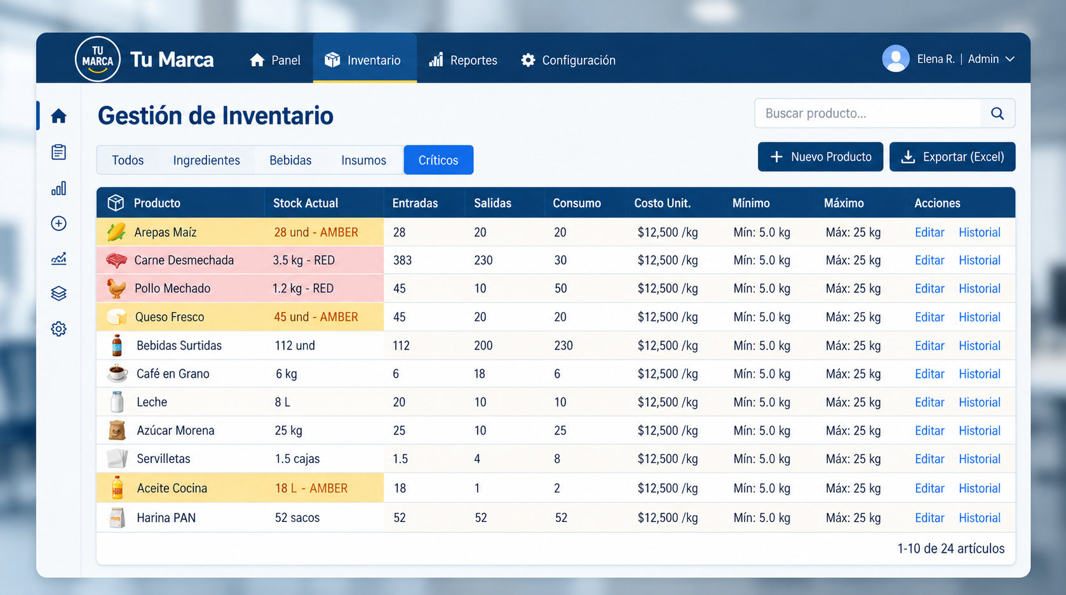Click the Tu Marca round logo

[98, 59]
